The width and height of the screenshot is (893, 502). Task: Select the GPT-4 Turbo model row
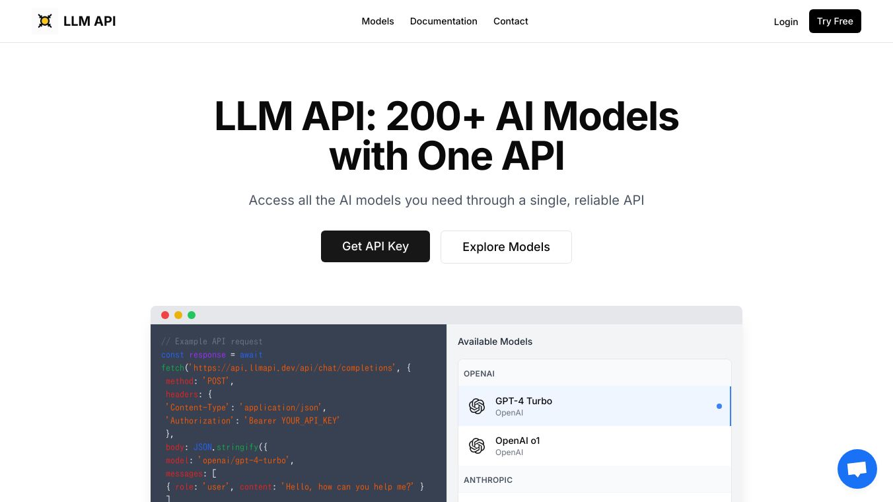click(x=594, y=406)
